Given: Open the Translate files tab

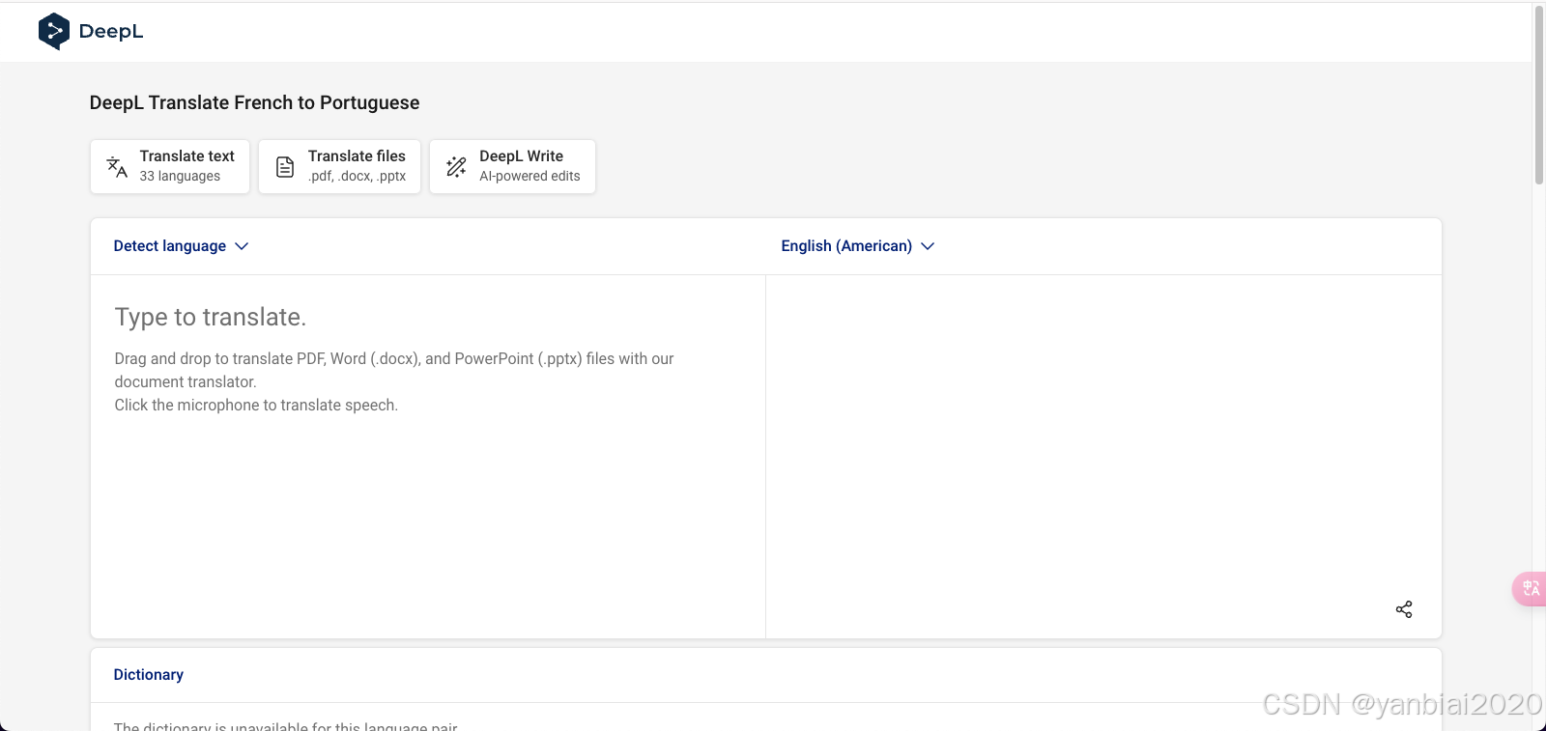Looking at the screenshot, I should click(339, 166).
